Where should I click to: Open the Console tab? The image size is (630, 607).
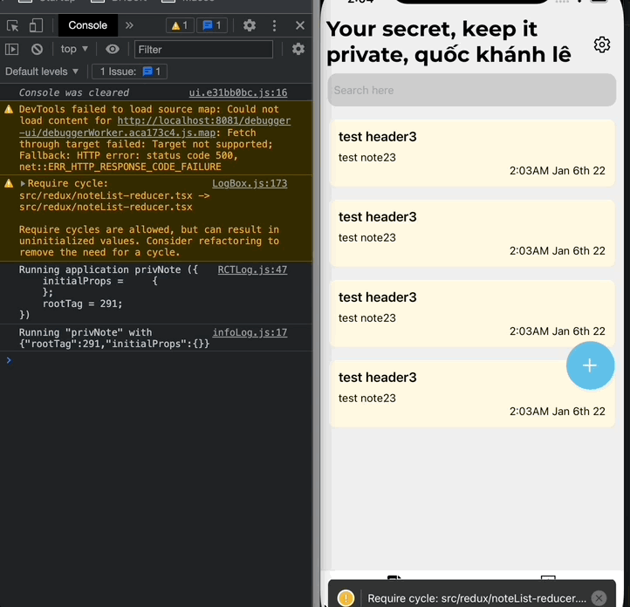(x=87, y=25)
